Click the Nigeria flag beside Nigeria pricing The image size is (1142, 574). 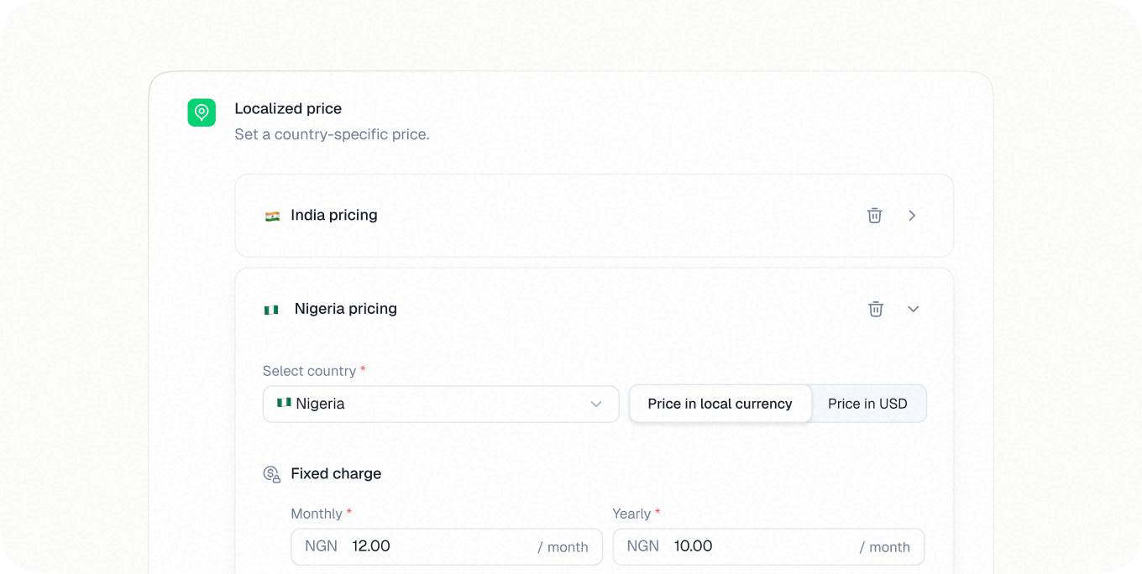(x=270, y=309)
